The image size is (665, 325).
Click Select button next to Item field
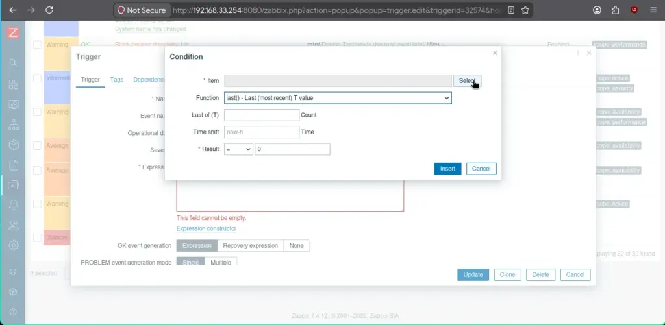(467, 80)
